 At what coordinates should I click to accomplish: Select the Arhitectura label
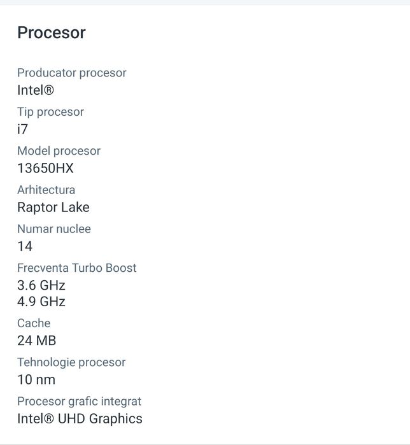point(46,190)
